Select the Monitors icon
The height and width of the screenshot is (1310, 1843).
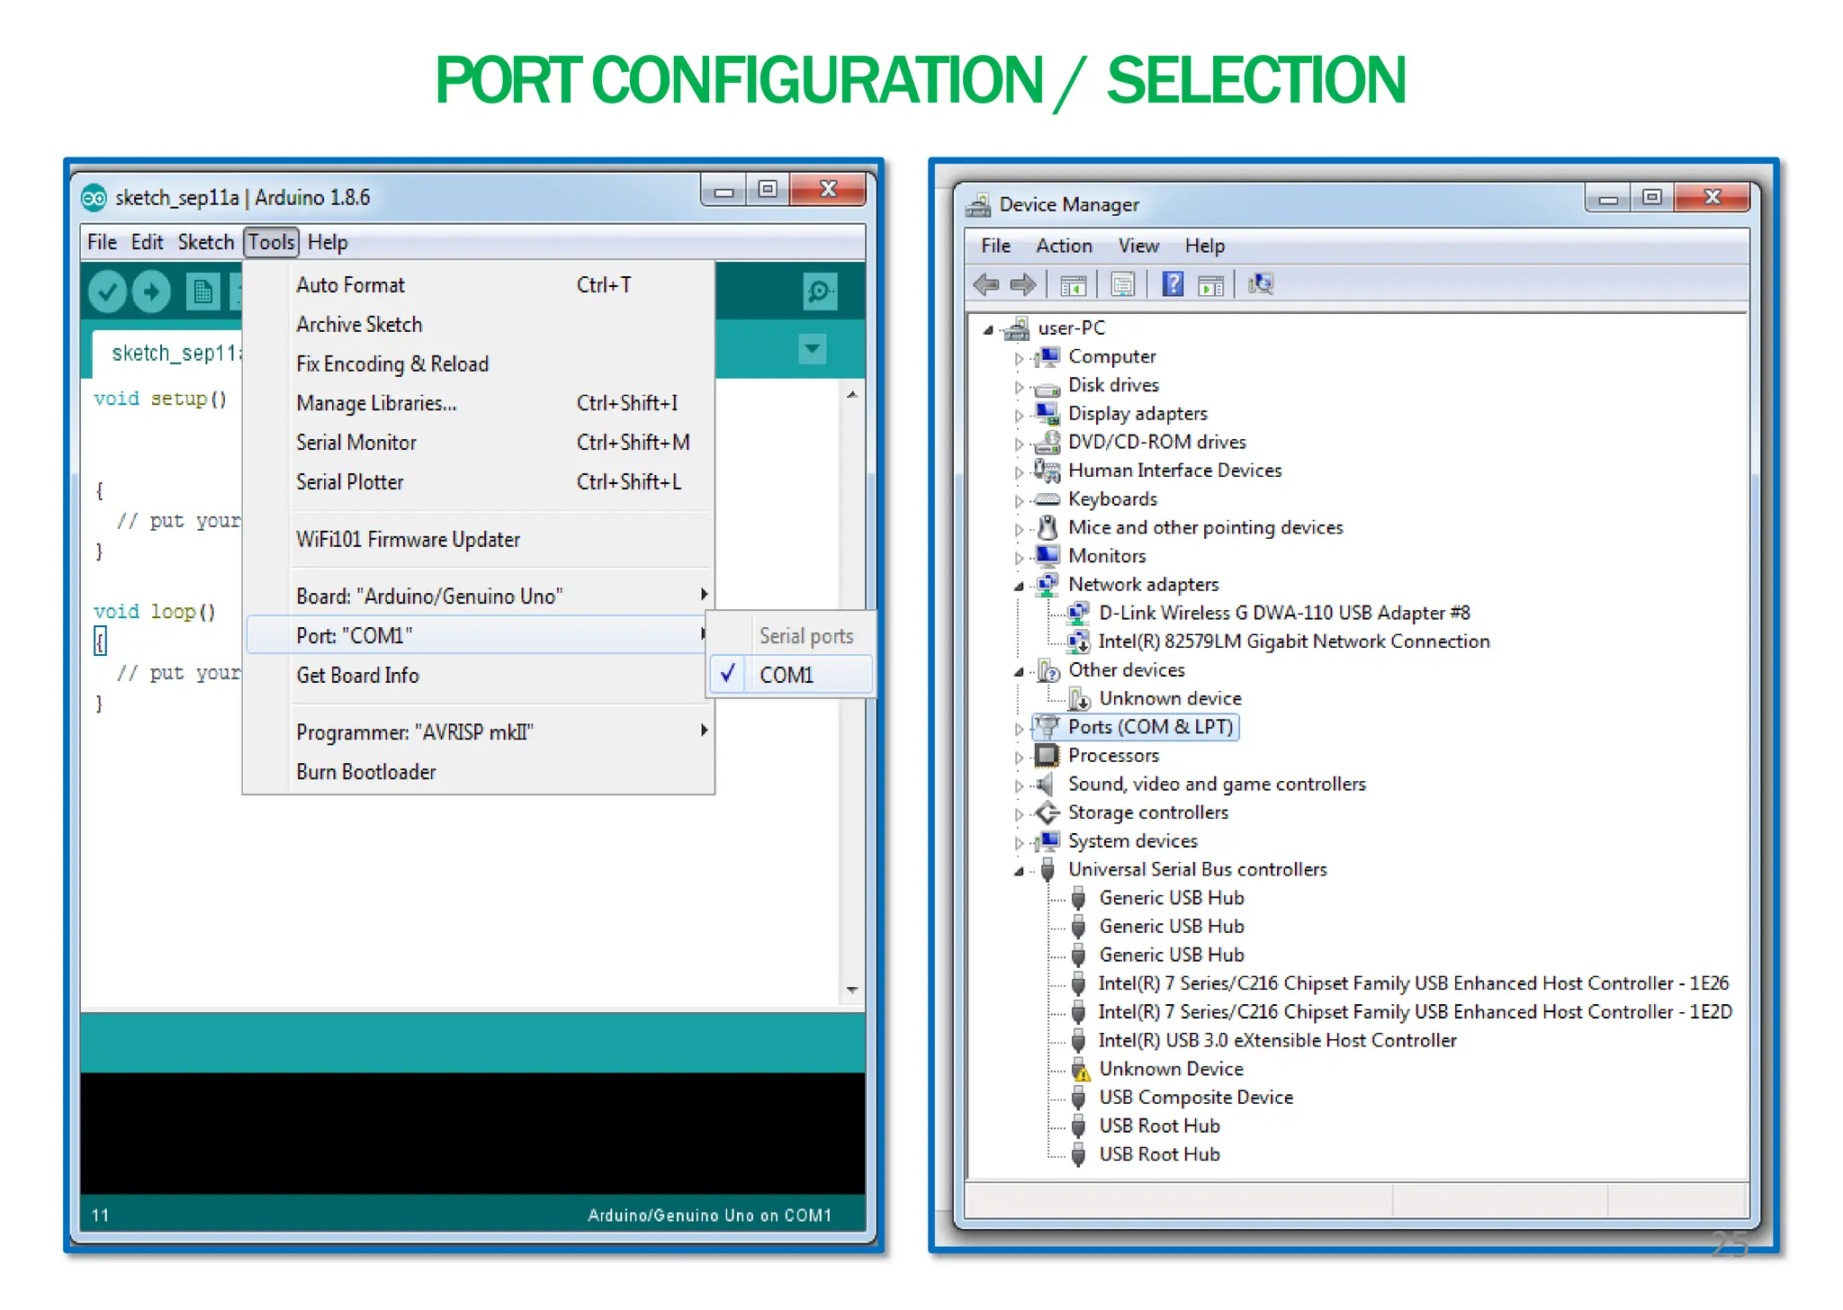(x=1047, y=556)
